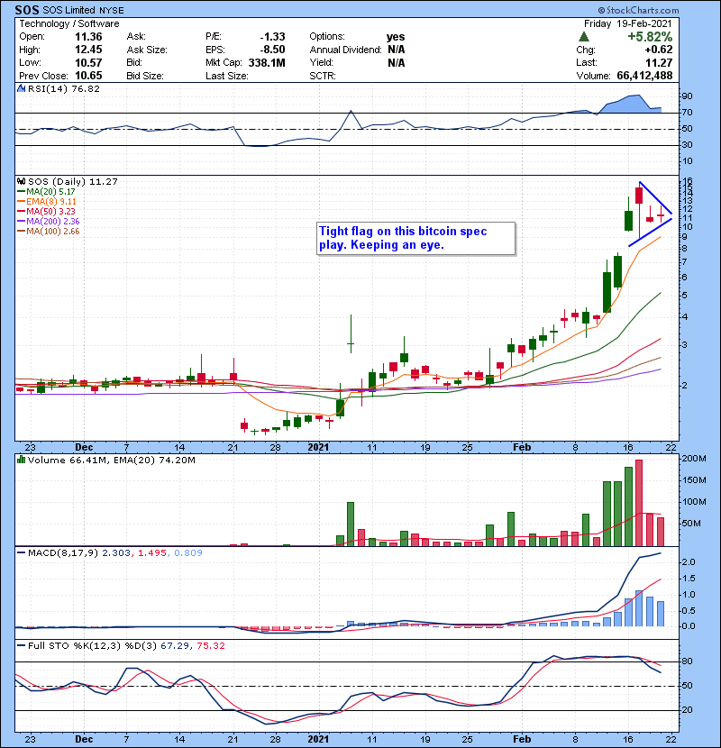Click the green +5.82% percent change
The height and width of the screenshot is (748, 721).
tap(650, 37)
